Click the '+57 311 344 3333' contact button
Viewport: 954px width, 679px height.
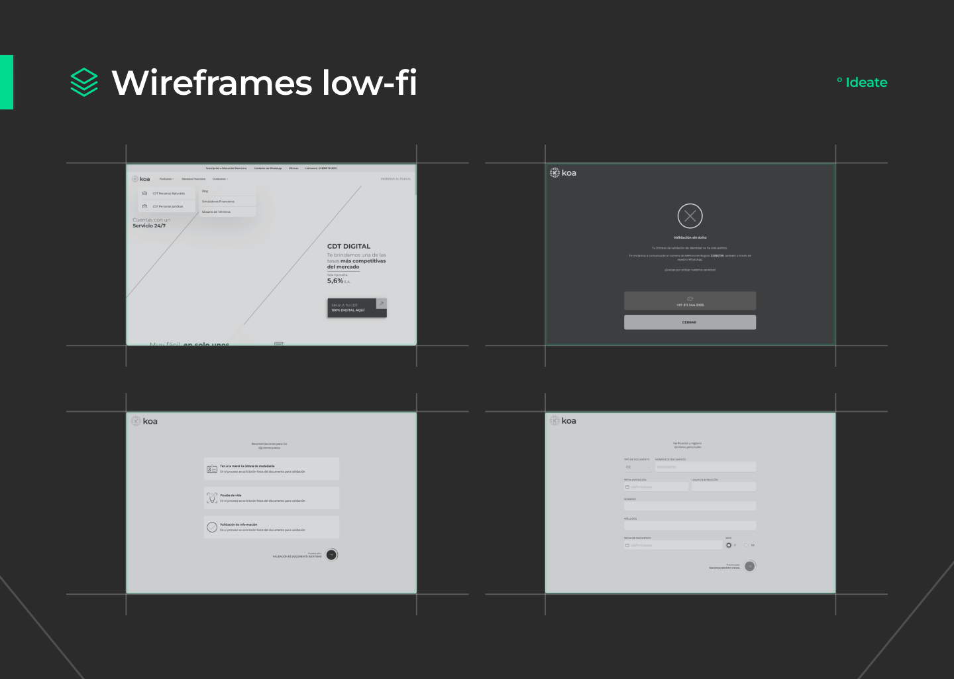click(x=690, y=301)
